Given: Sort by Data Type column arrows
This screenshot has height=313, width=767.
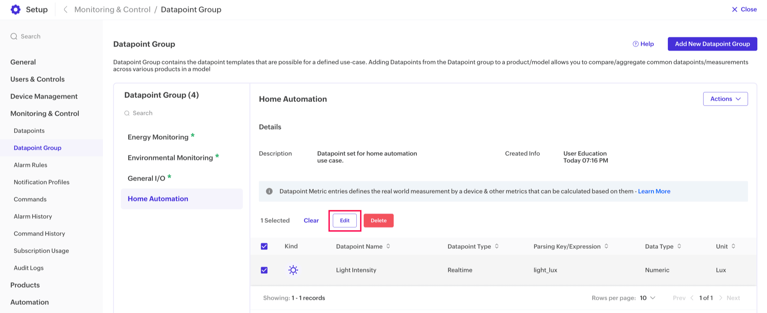Looking at the screenshot, I should 679,246.
